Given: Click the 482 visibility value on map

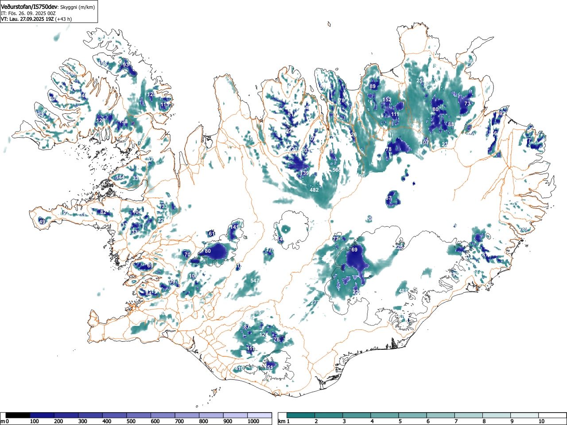Looking at the screenshot, I should coord(314,190).
